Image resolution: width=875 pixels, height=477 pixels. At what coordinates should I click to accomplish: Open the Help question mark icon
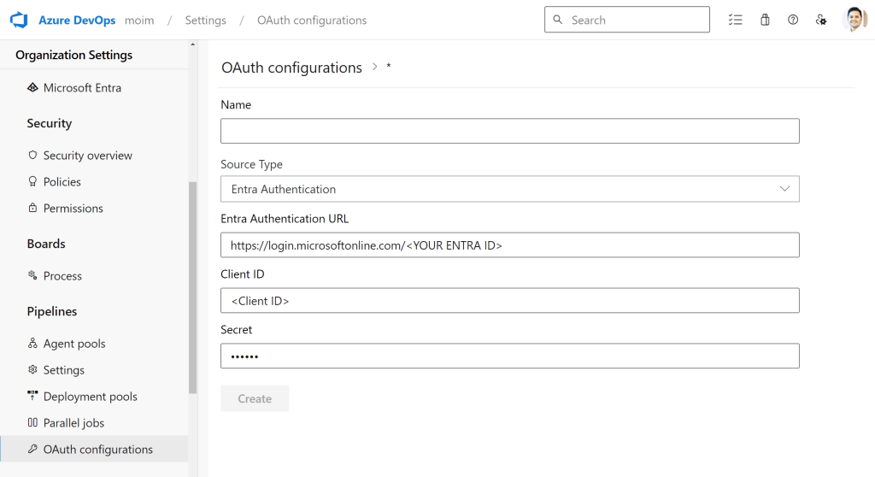click(x=793, y=20)
